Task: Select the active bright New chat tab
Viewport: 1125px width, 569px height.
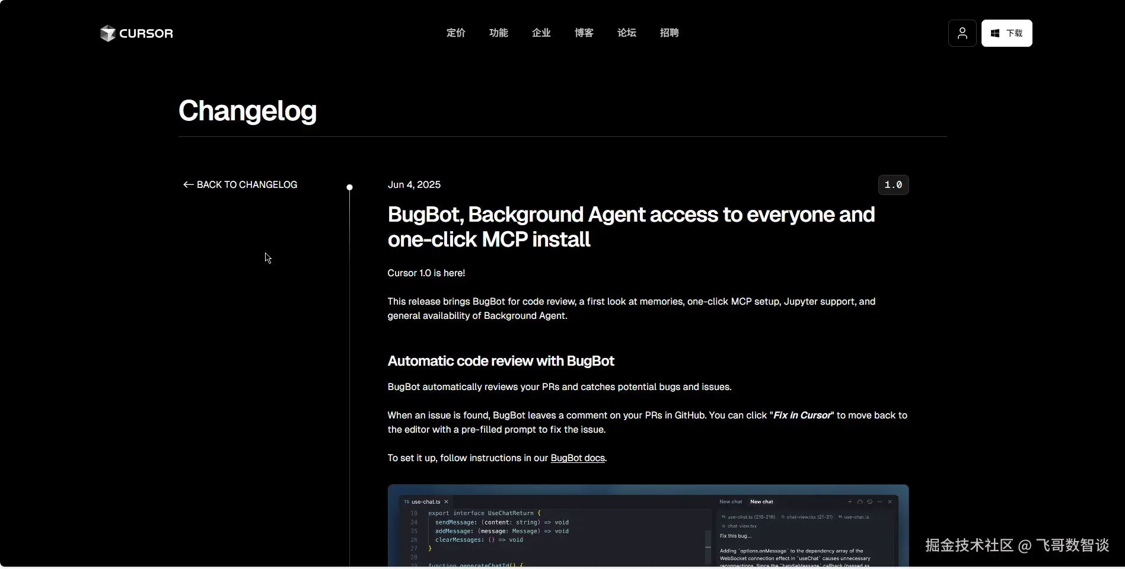Action: pyautogui.click(x=761, y=502)
